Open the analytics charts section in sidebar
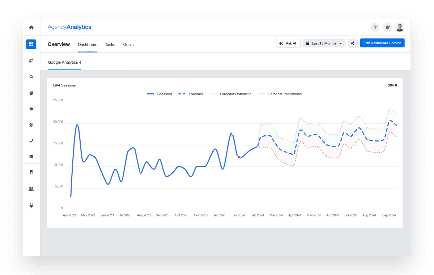 (x=31, y=60)
